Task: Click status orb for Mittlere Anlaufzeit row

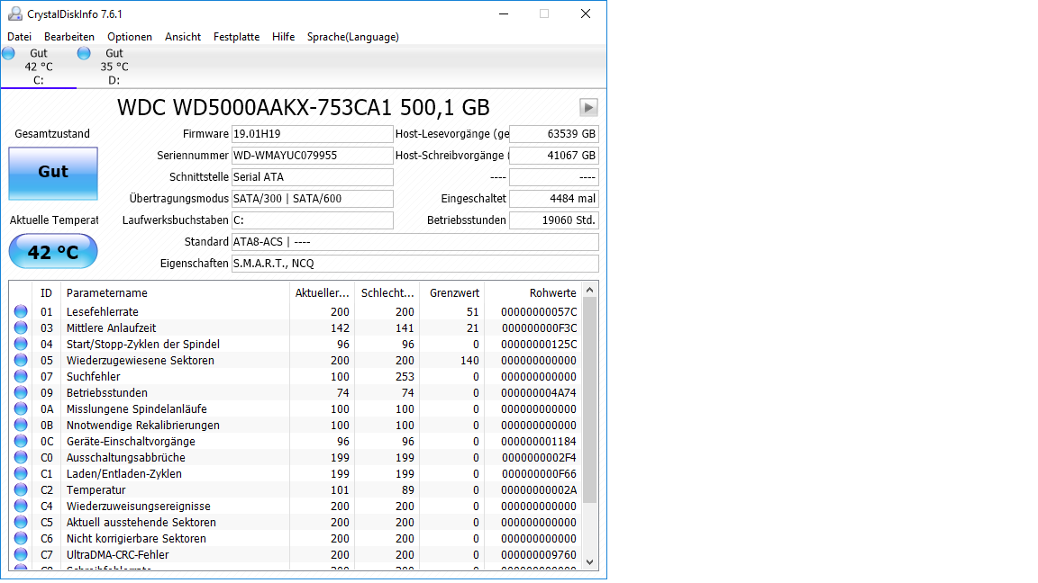Action: point(22,327)
